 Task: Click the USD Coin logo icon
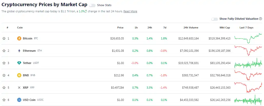pyautogui.click(x=19, y=100)
